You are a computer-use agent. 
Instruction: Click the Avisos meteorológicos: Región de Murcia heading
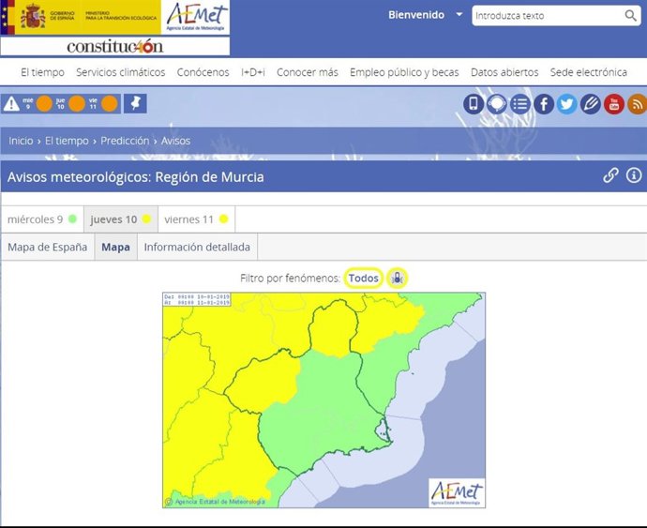[136, 177]
